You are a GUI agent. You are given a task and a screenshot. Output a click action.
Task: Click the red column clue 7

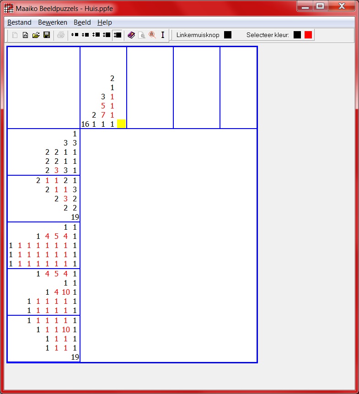pos(103,115)
